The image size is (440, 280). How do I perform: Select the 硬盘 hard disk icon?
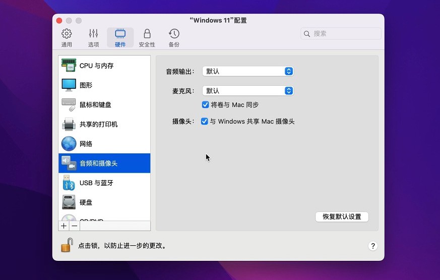[x=69, y=202]
